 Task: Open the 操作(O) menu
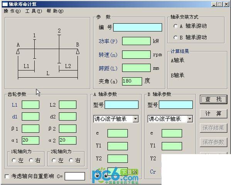tap(12, 11)
